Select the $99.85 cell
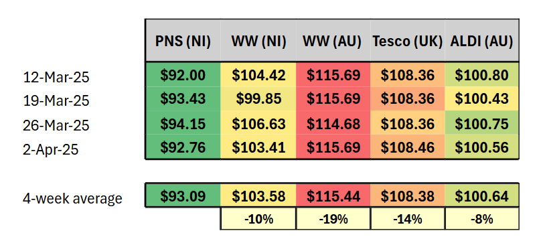 (258, 98)
